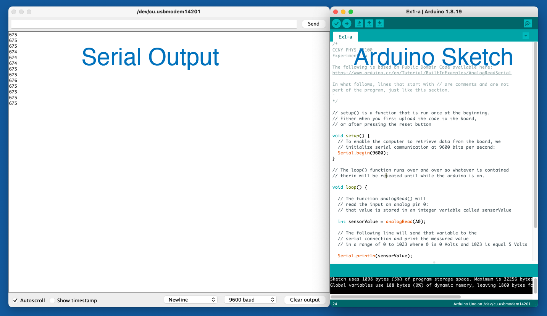
Task: Enable the Show timestamp checkbox
Action: click(52, 300)
